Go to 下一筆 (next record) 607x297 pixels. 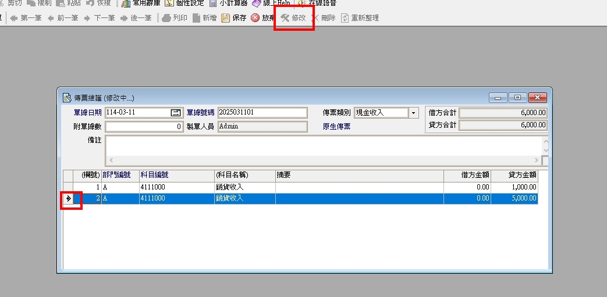87,18
